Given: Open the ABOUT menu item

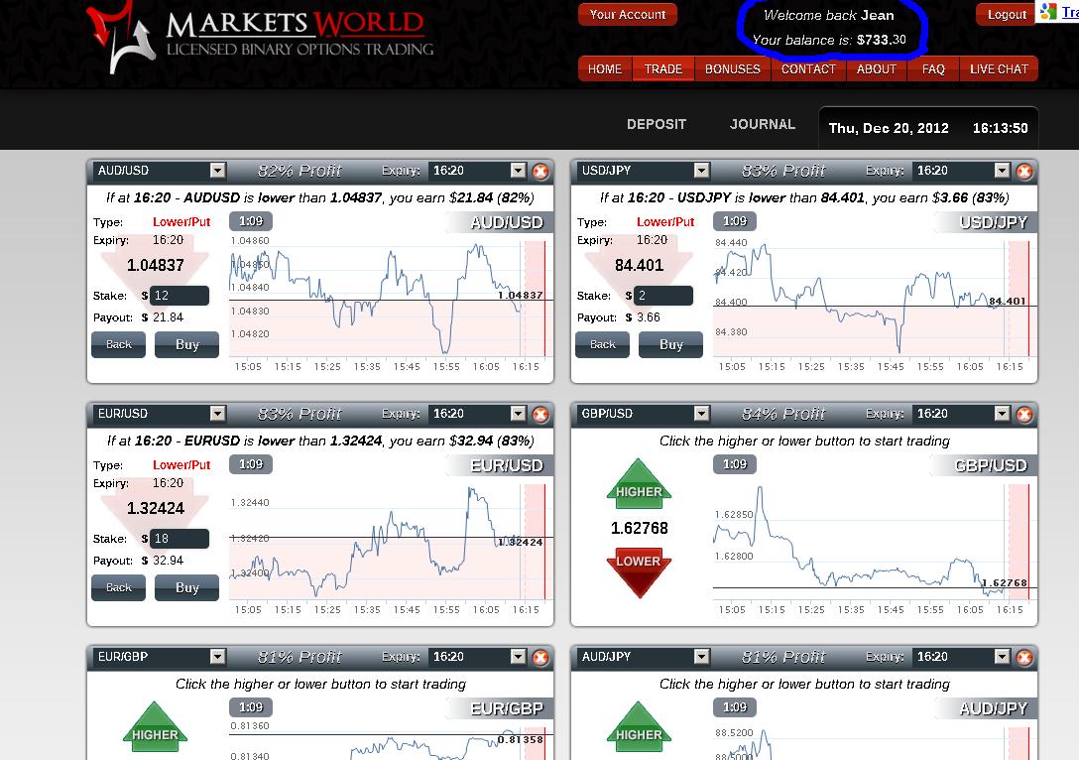Looking at the screenshot, I should [876, 68].
